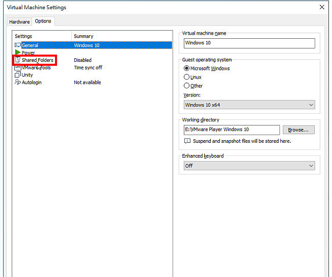The width and height of the screenshot is (332, 277).
Task: Click the Time sync off summary
Action: click(88, 67)
